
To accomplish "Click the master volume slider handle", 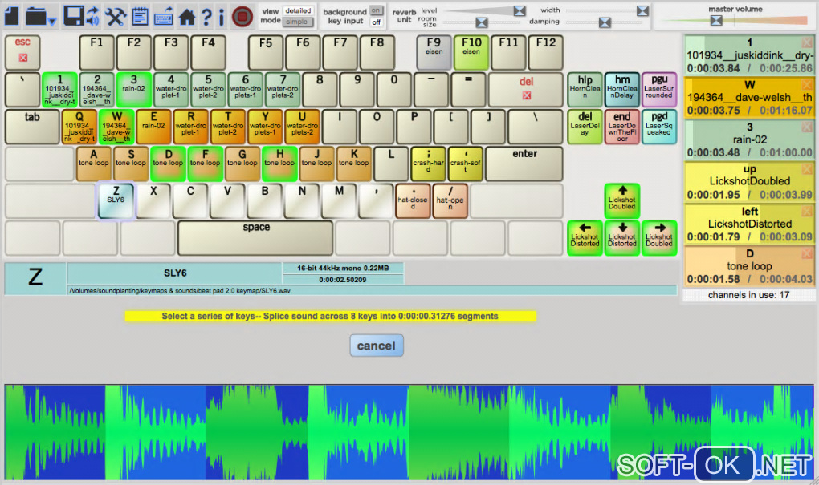I will click(716, 20).
